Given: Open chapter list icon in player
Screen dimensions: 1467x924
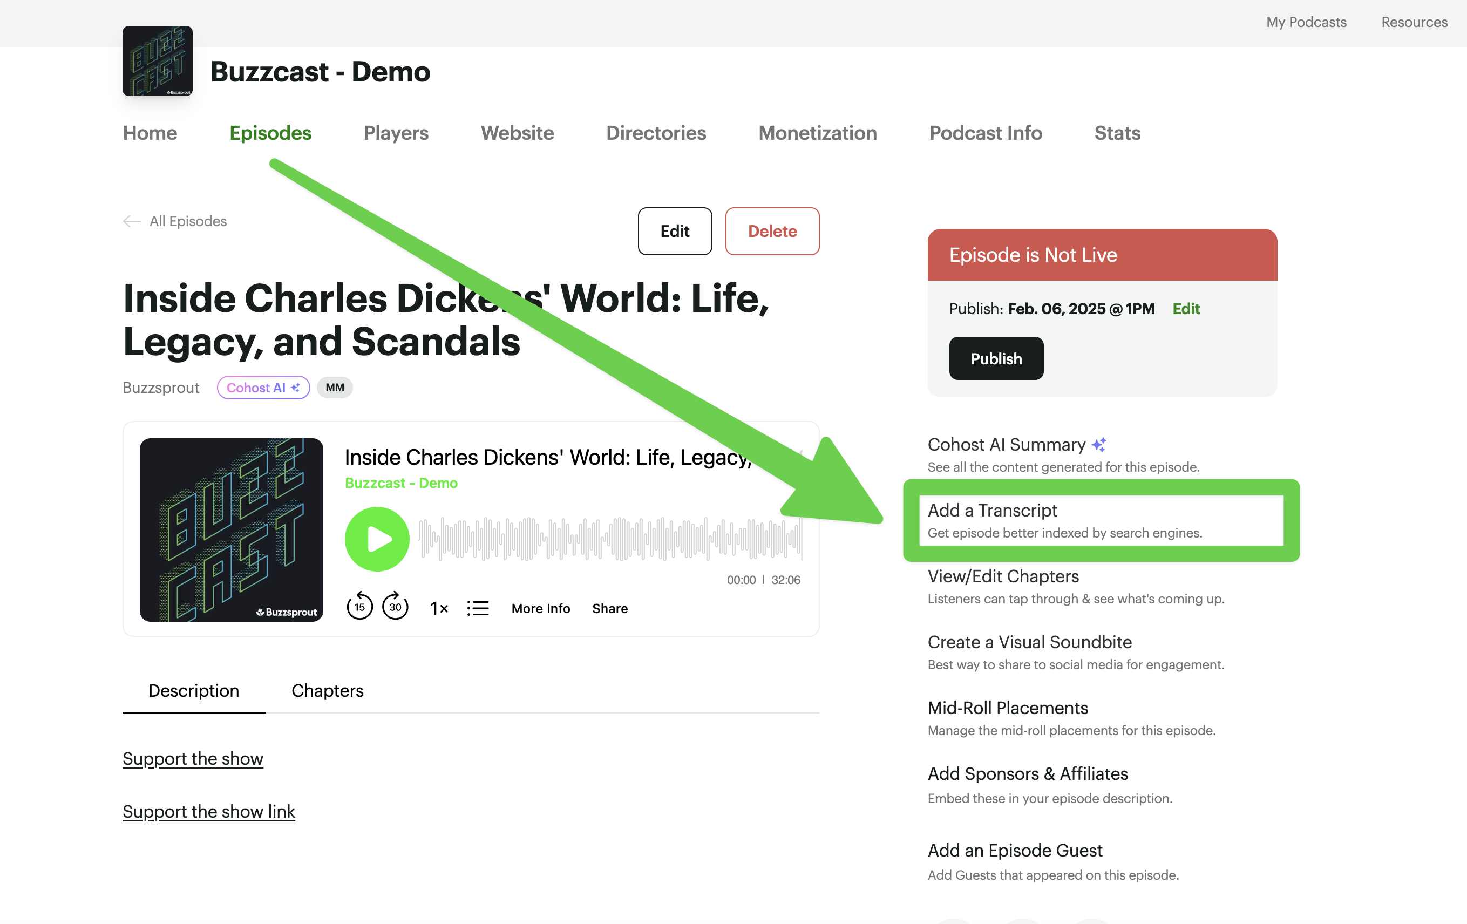Looking at the screenshot, I should (478, 608).
